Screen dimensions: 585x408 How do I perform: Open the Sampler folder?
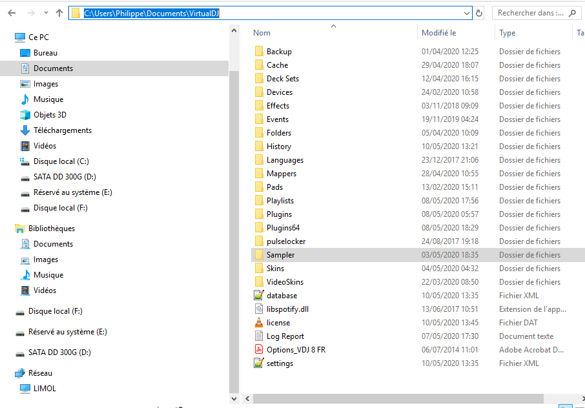(x=280, y=255)
